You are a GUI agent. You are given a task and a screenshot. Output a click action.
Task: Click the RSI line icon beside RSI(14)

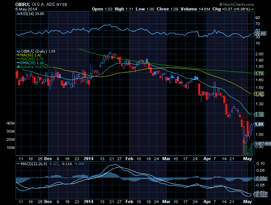point(18,14)
